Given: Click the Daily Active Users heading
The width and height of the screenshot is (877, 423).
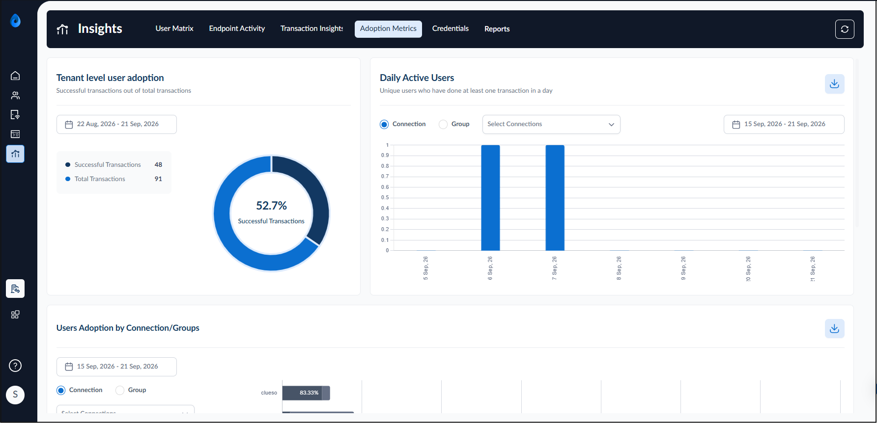Looking at the screenshot, I should [417, 78].
